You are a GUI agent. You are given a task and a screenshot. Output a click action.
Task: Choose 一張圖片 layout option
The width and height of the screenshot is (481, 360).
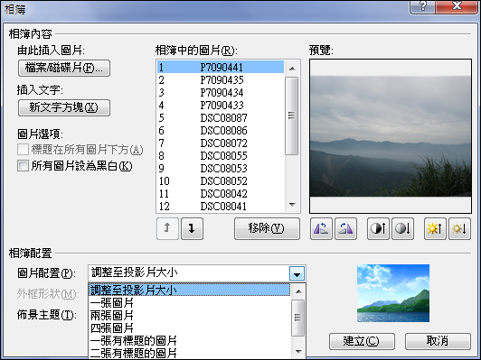(x=189, y=303)
